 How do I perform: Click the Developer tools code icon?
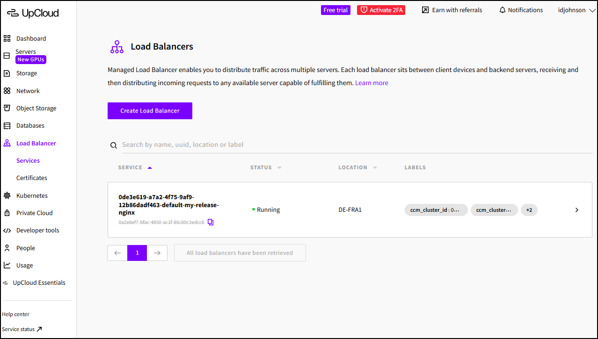[x=7, y=231]
